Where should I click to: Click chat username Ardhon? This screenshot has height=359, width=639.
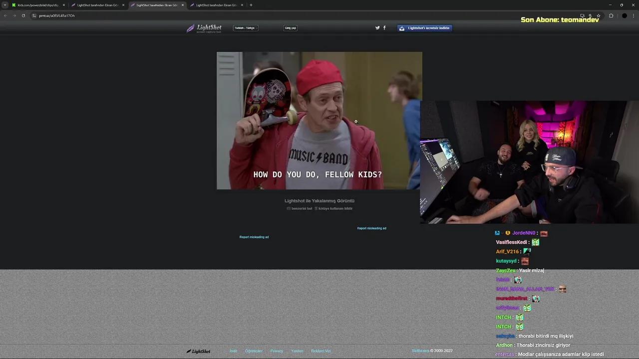point(504,346)
